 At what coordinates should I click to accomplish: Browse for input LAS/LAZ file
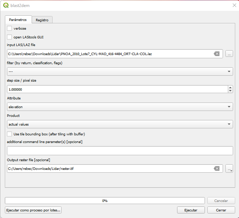click(229, 54)
